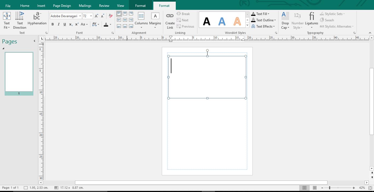Apply the font color A swatch
374x192 pixels.
pos(106,24)
